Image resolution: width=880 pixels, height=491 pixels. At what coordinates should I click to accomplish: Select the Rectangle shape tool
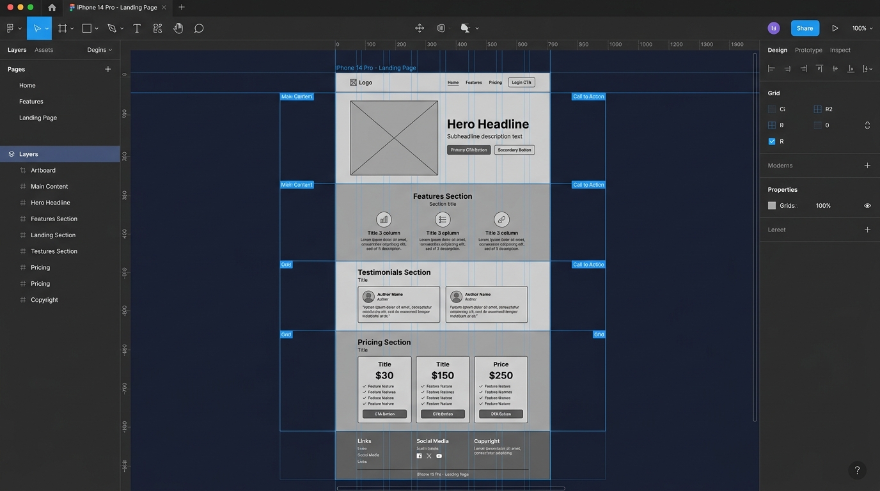[x=87, y=28]
